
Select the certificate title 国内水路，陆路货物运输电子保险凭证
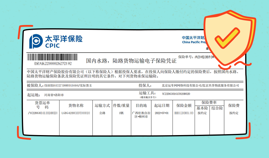tap(131, 61)
